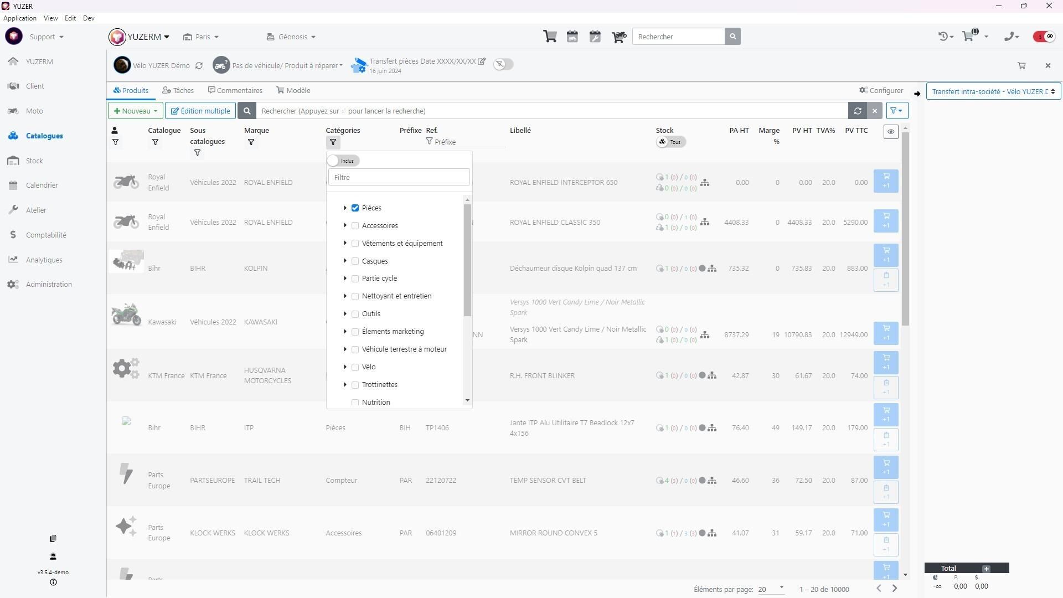Click the refresh search results icon

[858, 111]
